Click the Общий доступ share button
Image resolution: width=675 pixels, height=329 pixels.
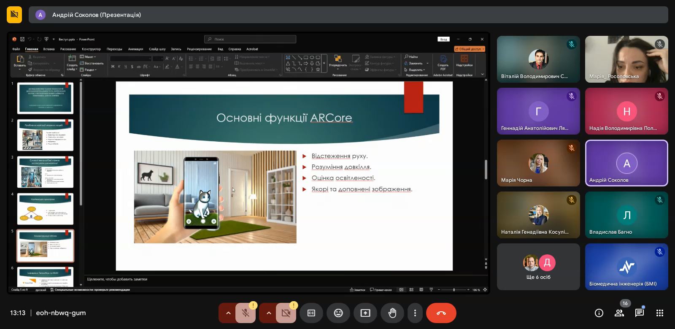470,49
